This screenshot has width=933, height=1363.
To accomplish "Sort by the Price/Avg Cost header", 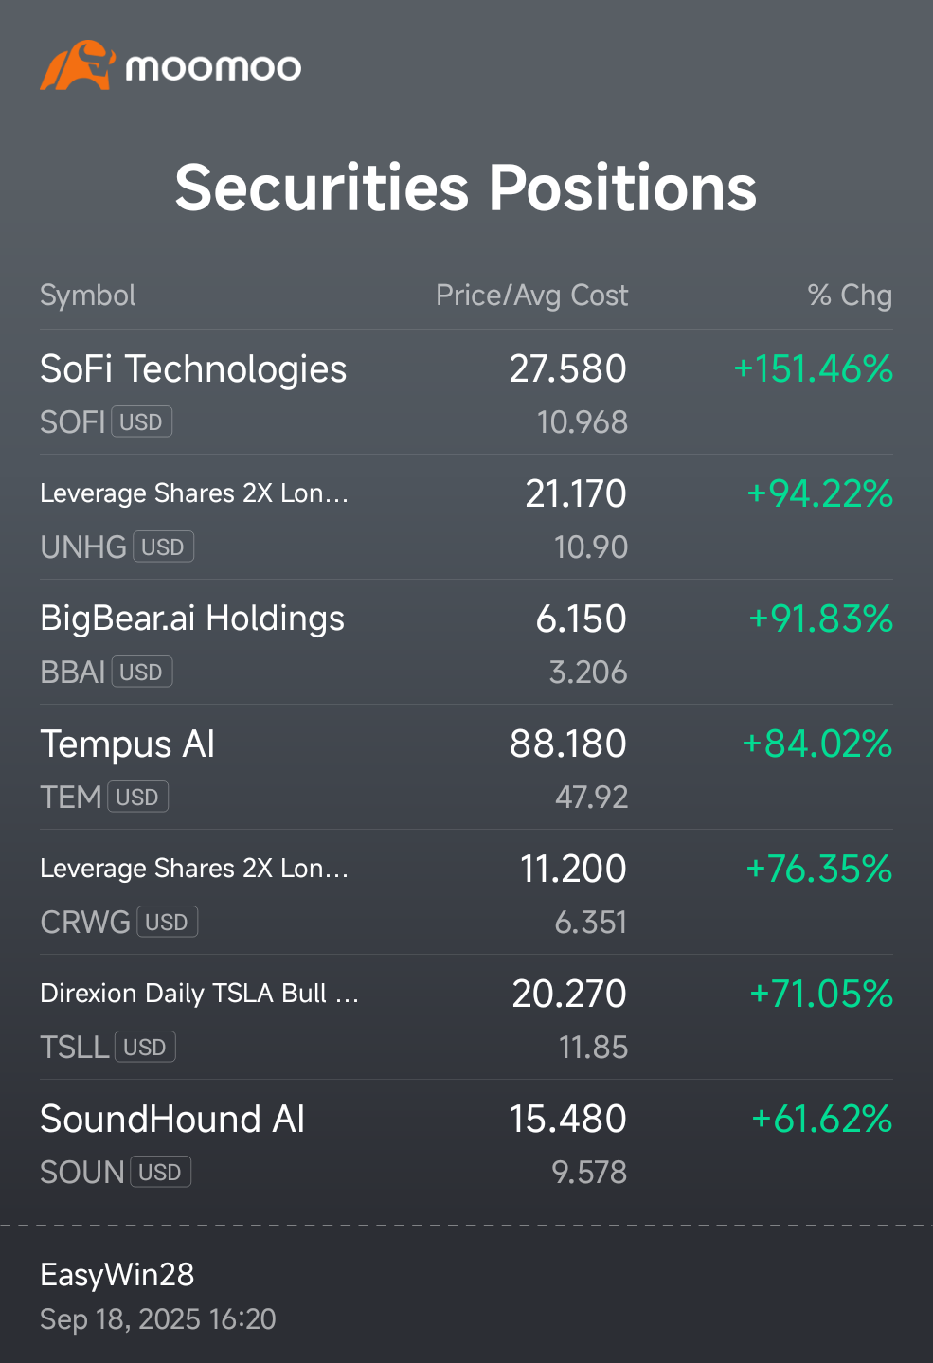I will click(x=531, y=296).
